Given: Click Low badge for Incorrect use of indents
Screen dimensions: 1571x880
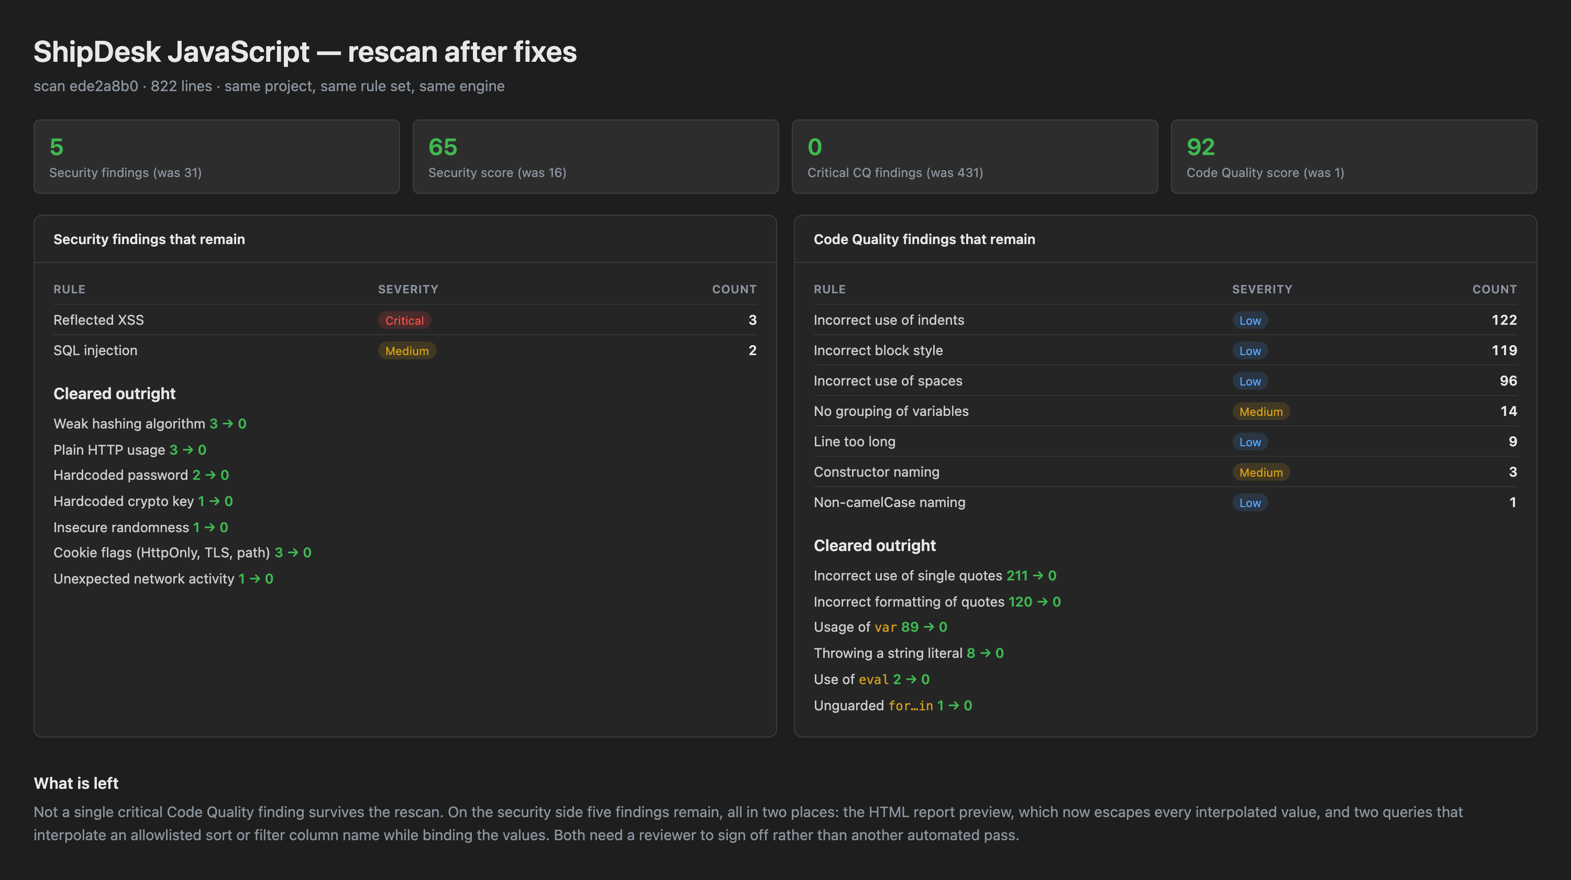Looking at the screenshot, I should coord(1249,320).
